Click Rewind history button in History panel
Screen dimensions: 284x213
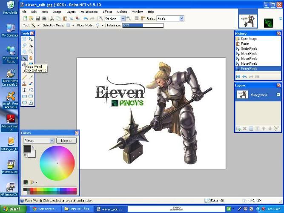pos(238,77)
